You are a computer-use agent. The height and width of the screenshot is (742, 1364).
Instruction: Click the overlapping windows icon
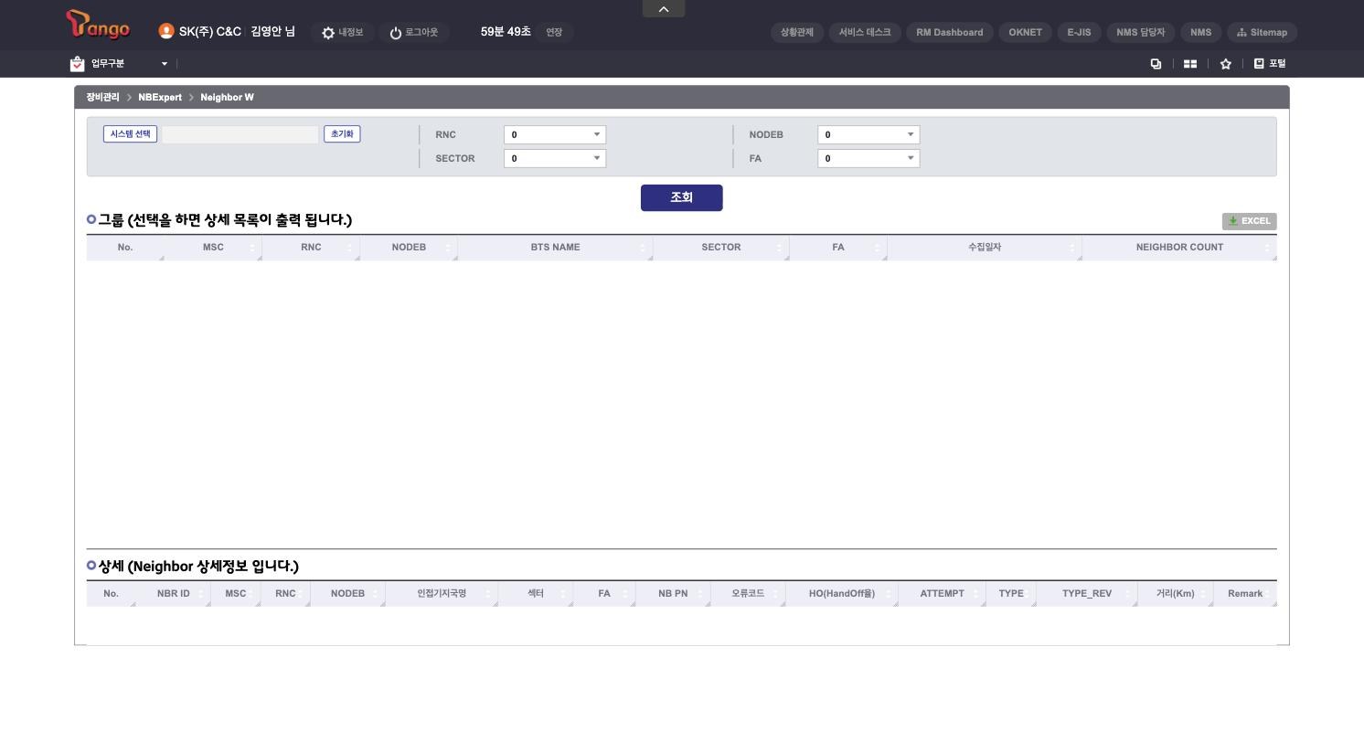click(1156, 64)
